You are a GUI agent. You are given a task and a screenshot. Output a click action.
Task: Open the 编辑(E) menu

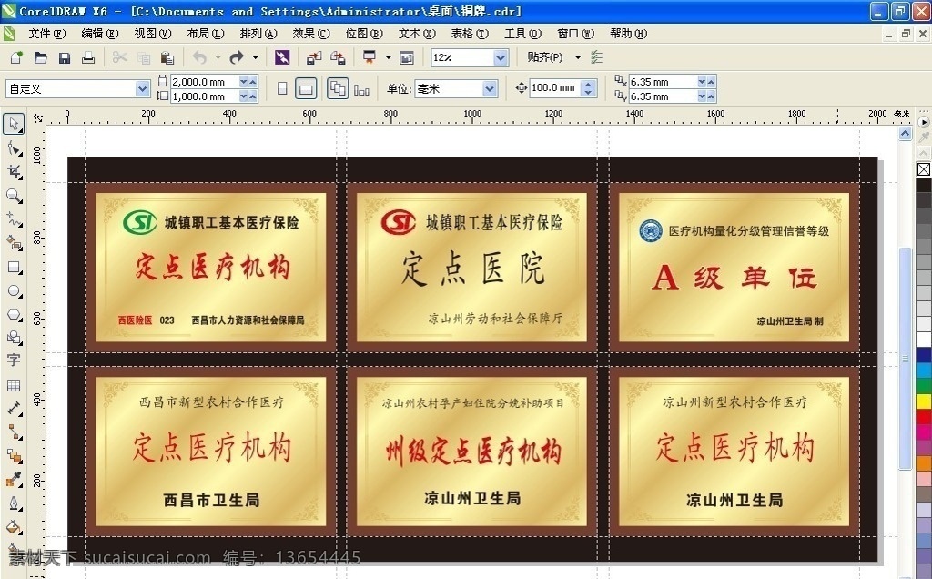[x=100, y=34]
